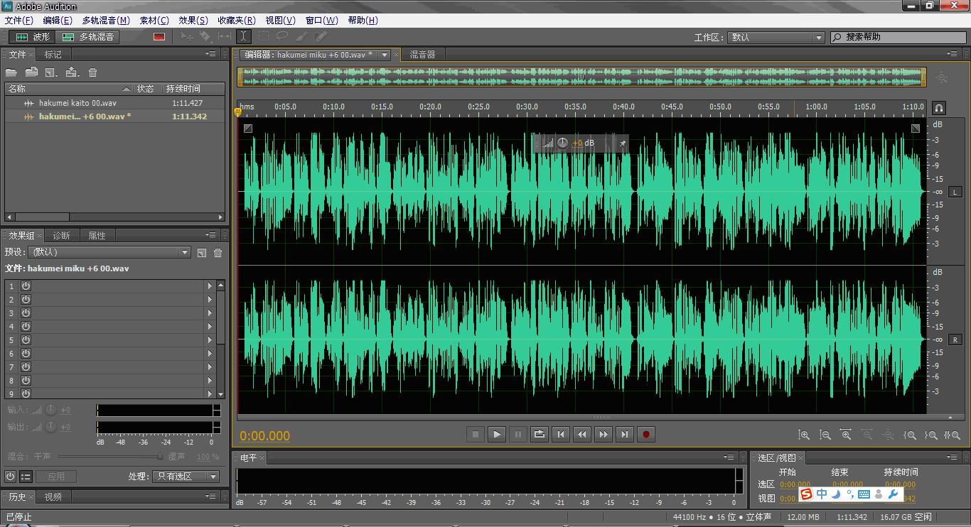
Task: Toggle power for effect slot 8
Action: point(26,380)
